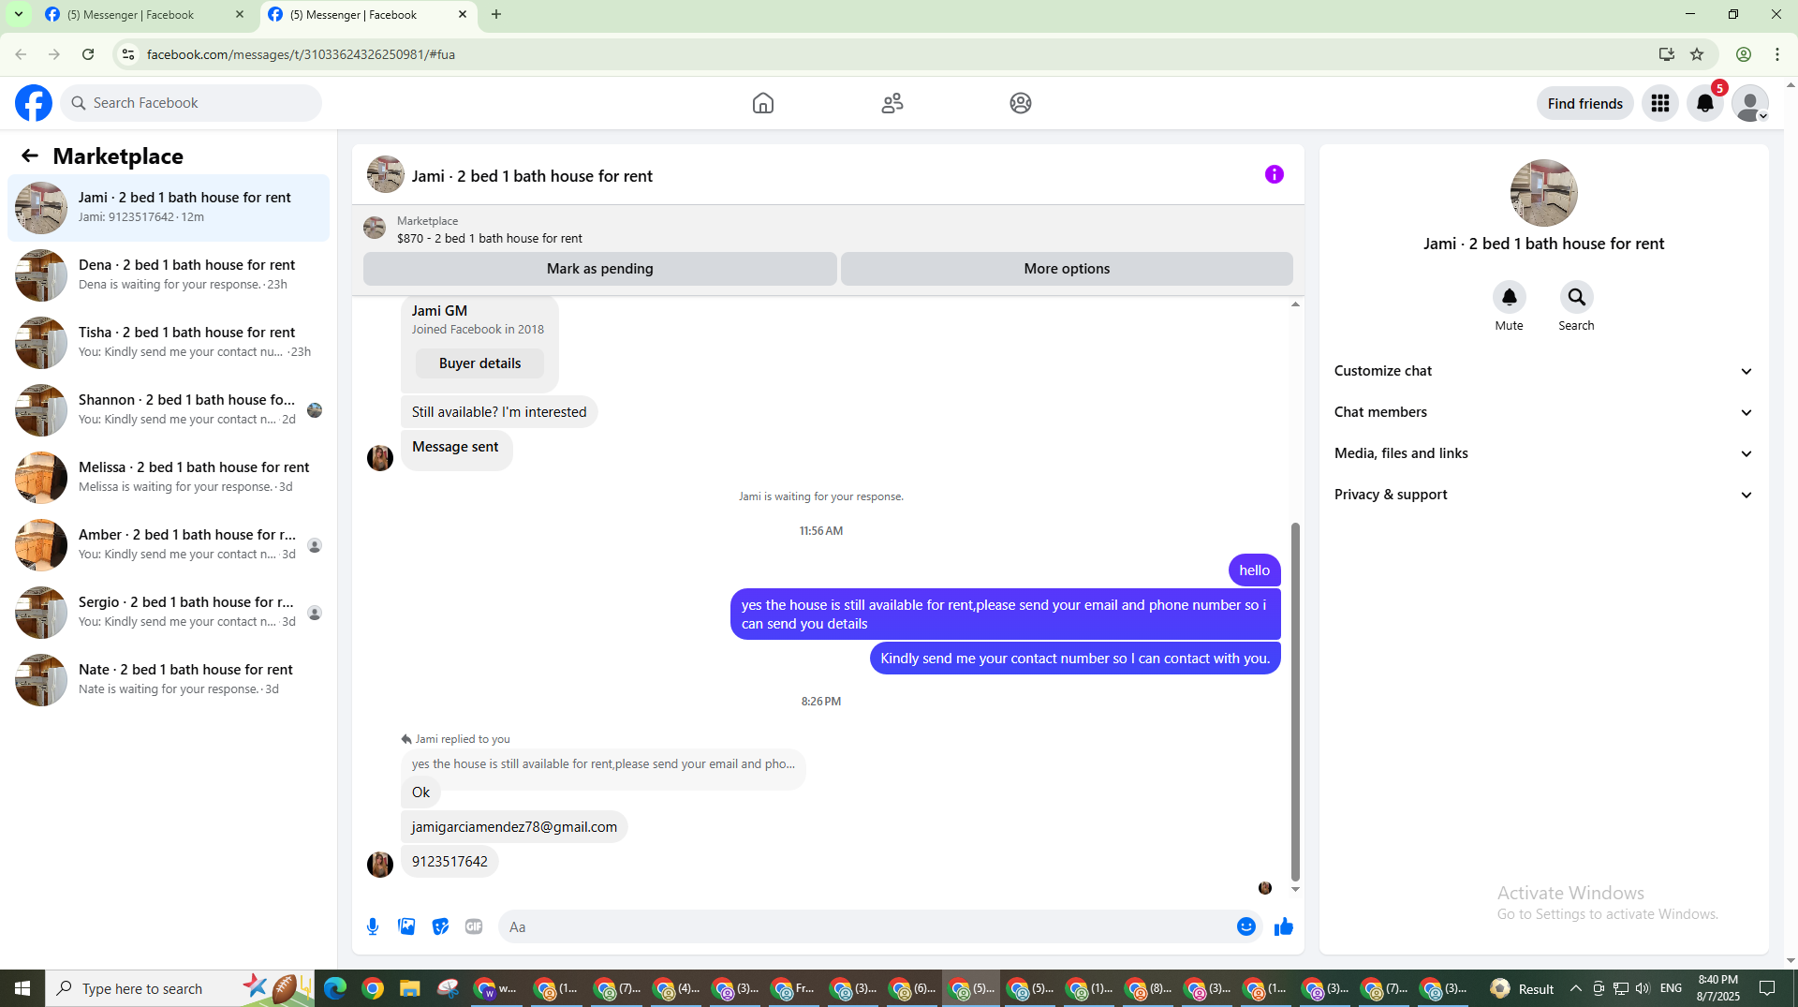Open the Facebook Home icon
Image resolution: width=1798 pixels, height=1007 pixels.
[763, 103]
